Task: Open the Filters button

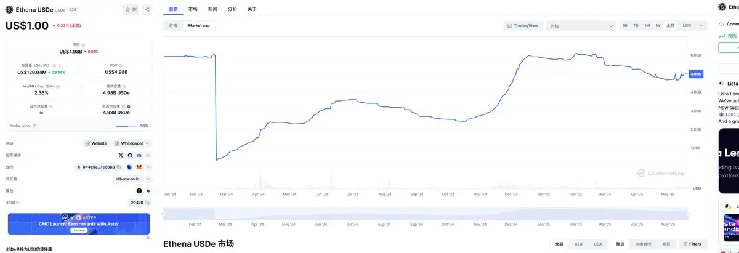Action: point(692,244)
